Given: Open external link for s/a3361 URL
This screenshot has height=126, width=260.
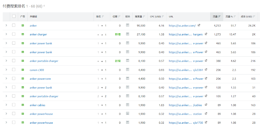Looking at the screenshot, I should [206, 70].
